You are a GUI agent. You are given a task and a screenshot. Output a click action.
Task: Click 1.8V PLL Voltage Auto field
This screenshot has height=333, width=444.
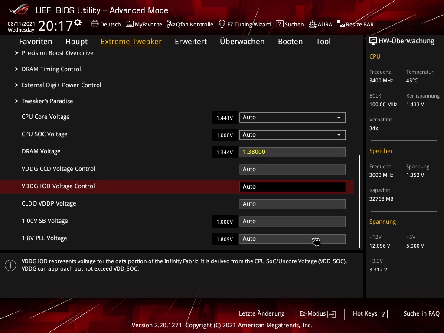coord(293,239)
